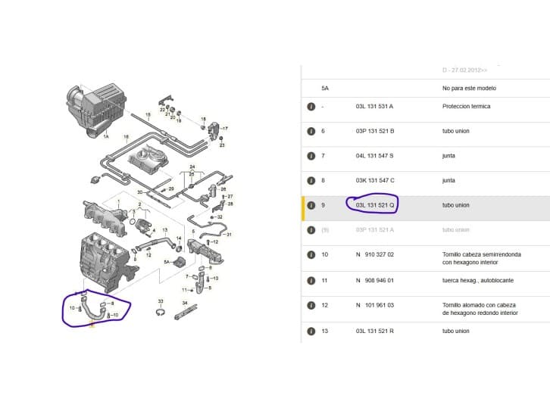Click hose clamp part 33 in diagram
Image resolution: width=550 pixels, height=408 pixels.
point(161,312)
